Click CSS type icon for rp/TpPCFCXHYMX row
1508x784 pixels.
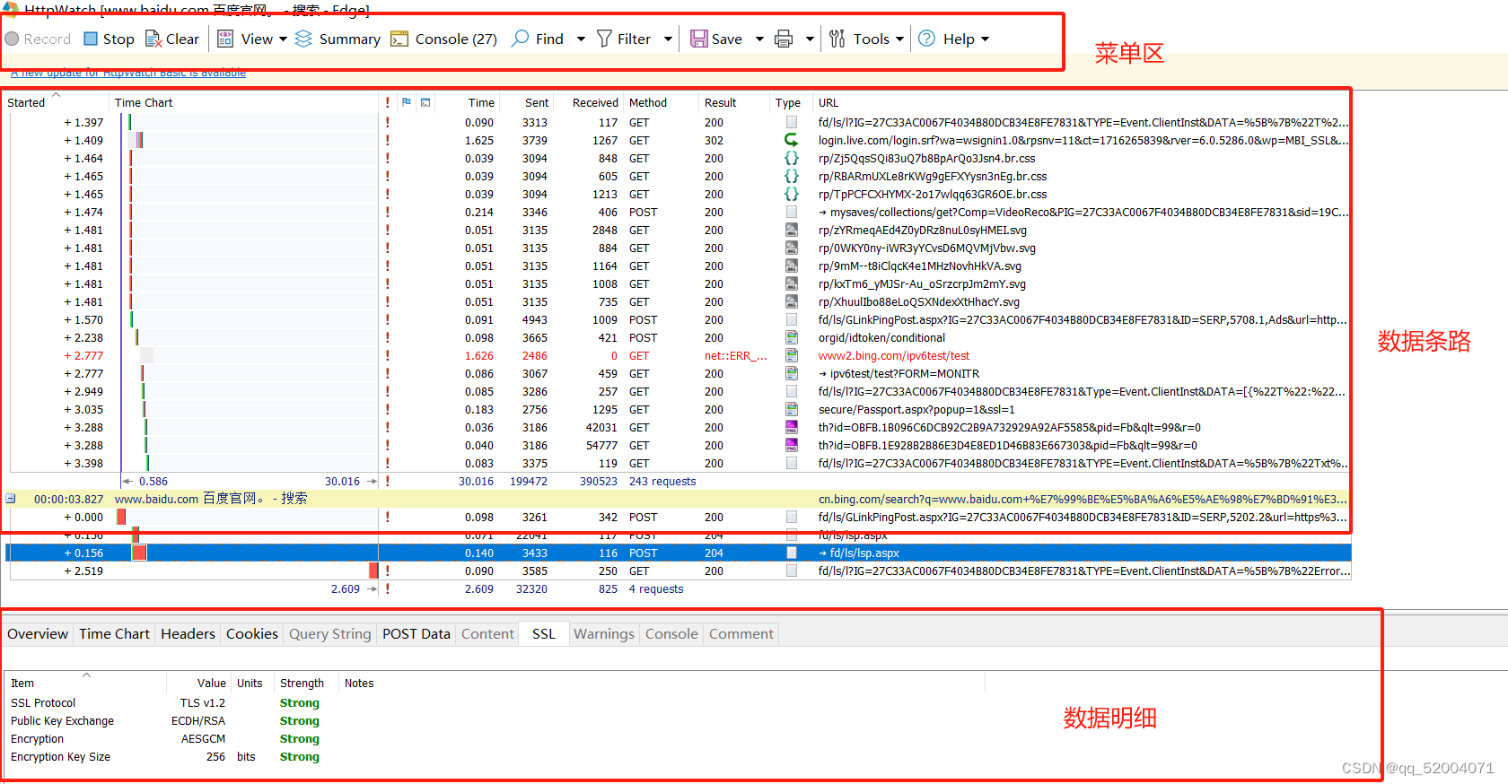(792, 194)
